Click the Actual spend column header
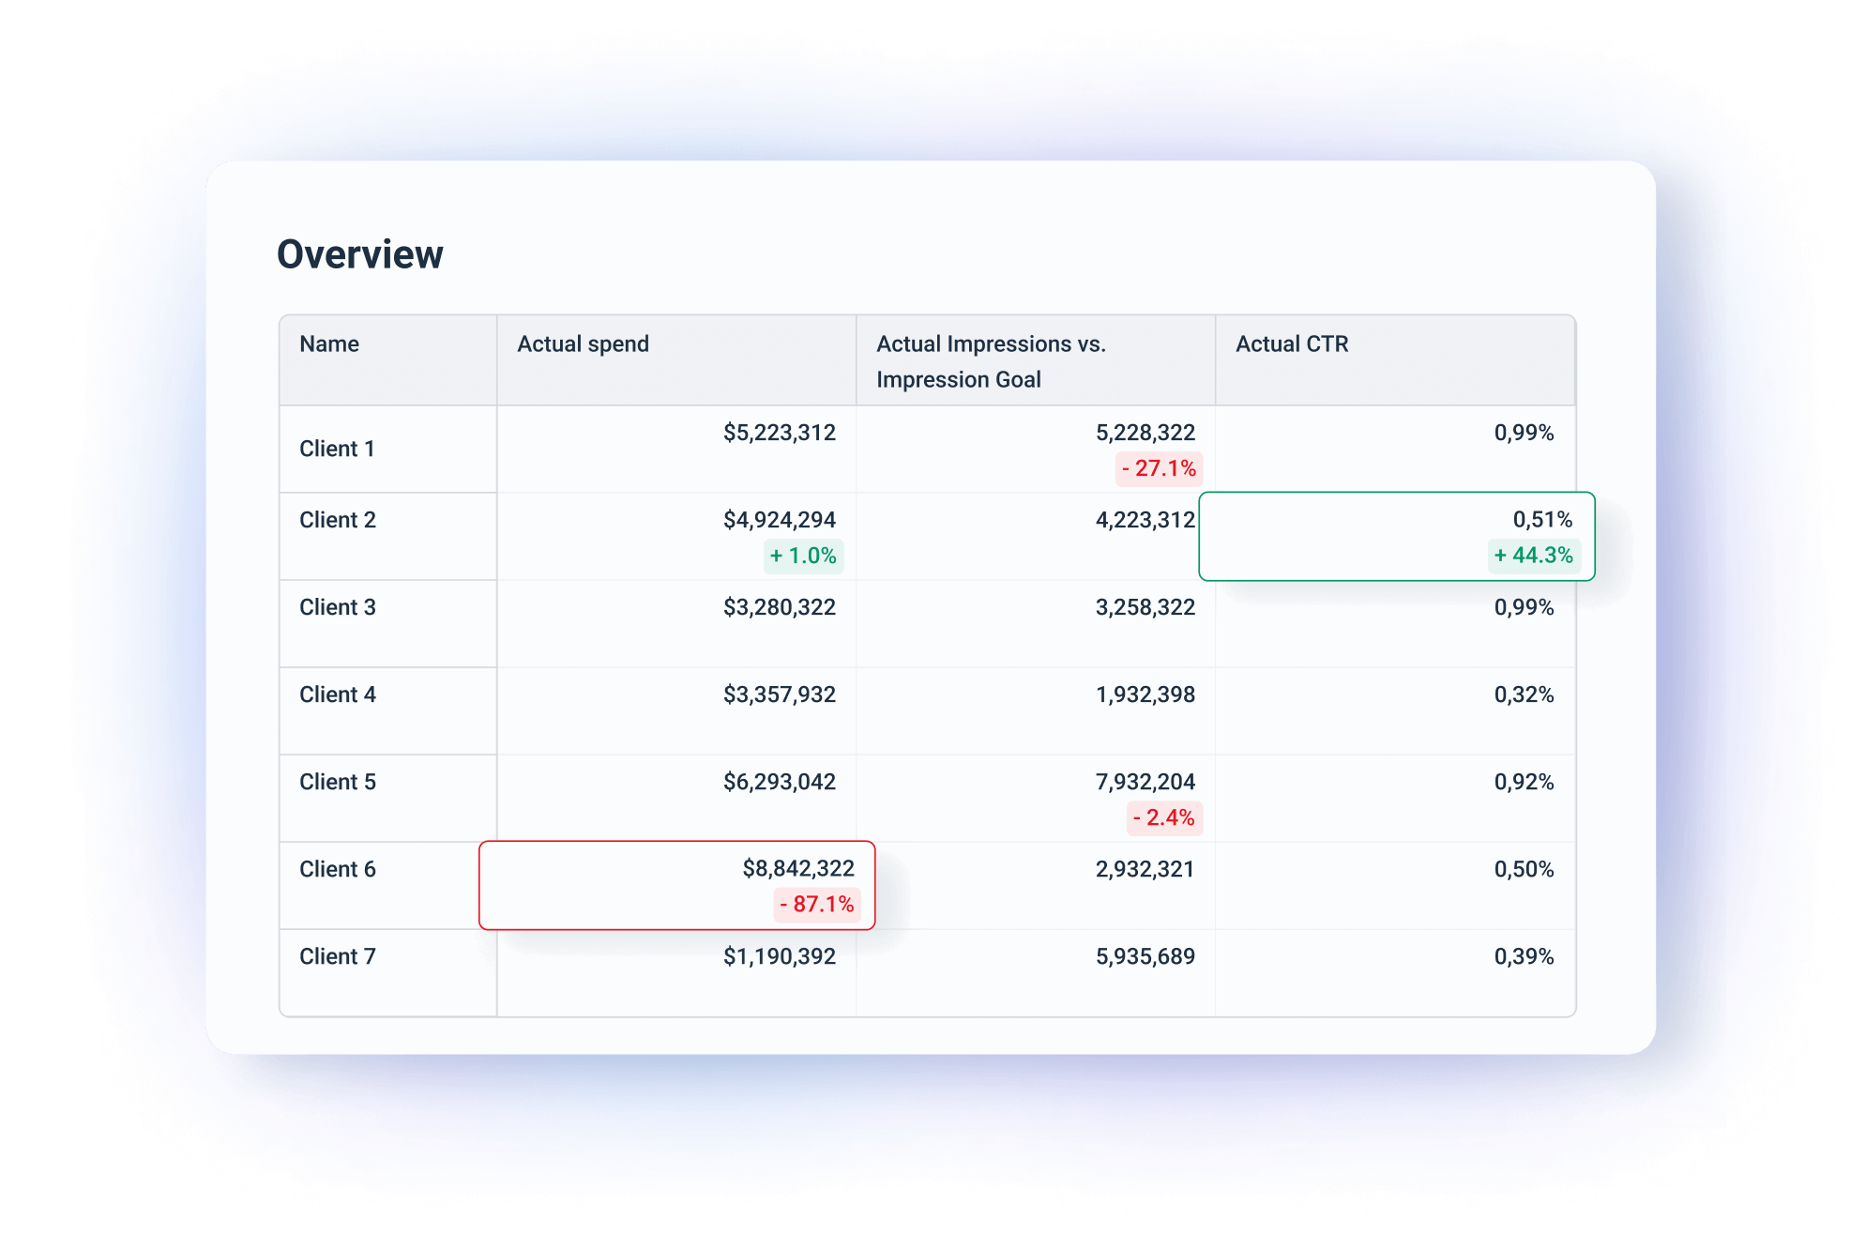This screenshot has width=1866, height=1236. coord(582,343)
